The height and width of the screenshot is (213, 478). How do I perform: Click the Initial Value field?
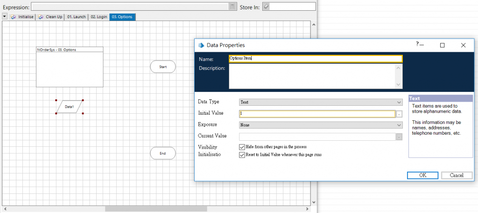tap(317, 114)
